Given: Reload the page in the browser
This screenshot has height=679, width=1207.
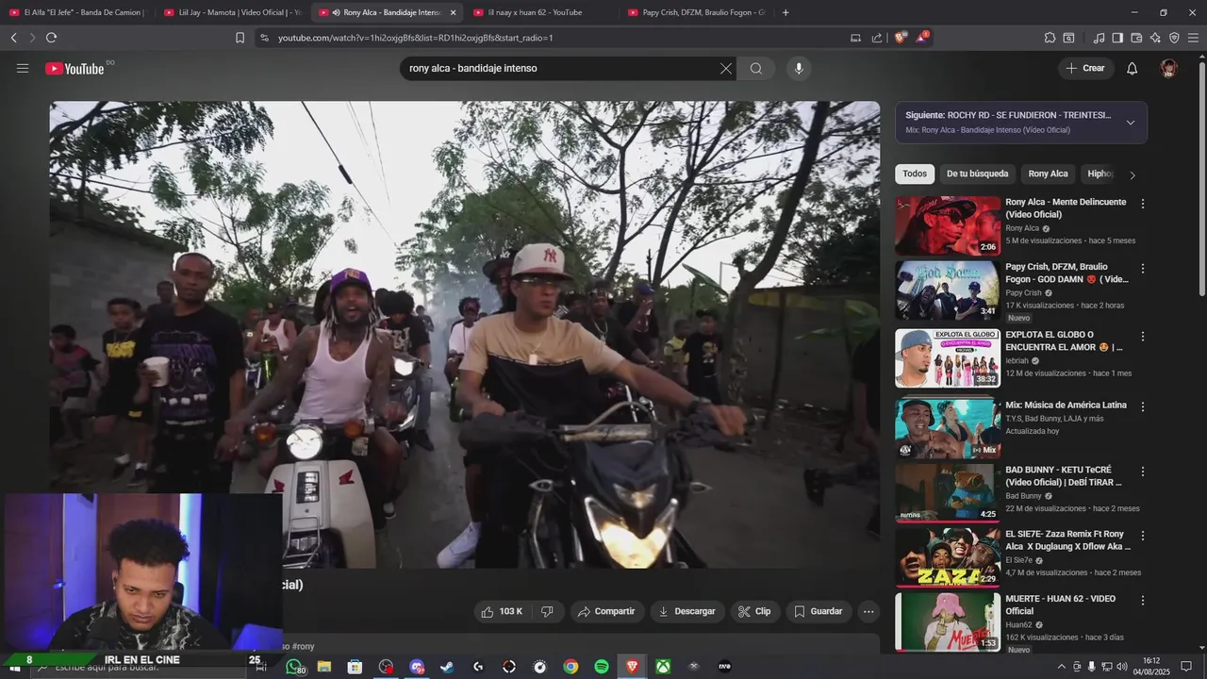Looking at the screenshot, I should point(51,38).
